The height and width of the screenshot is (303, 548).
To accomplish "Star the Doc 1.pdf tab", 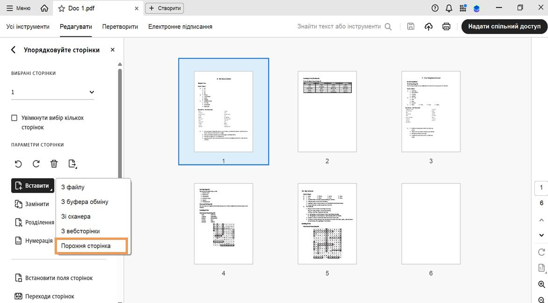I will 62,8.
